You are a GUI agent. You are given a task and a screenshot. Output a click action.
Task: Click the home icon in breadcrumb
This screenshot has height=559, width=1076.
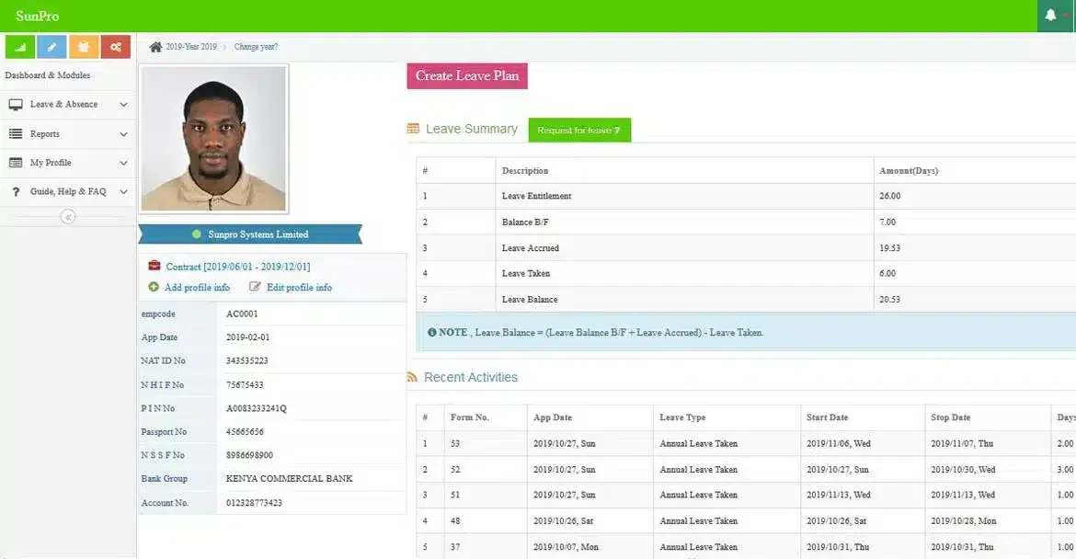(155, 47)
